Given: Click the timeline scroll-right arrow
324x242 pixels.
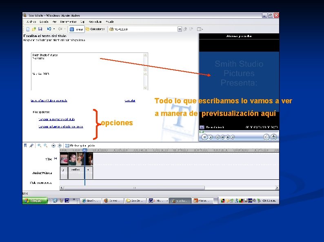Looking at the screenshot, I should point(277,188).
